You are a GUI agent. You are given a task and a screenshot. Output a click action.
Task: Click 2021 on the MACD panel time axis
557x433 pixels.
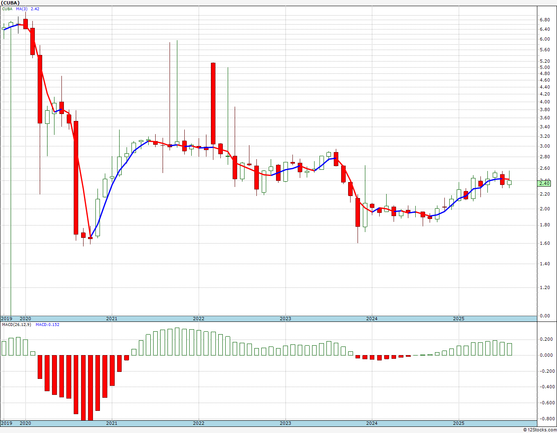112,423
